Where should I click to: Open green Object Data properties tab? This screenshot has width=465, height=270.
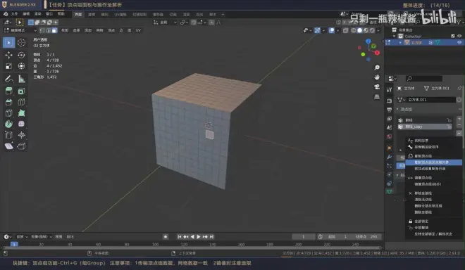(390, 192)
